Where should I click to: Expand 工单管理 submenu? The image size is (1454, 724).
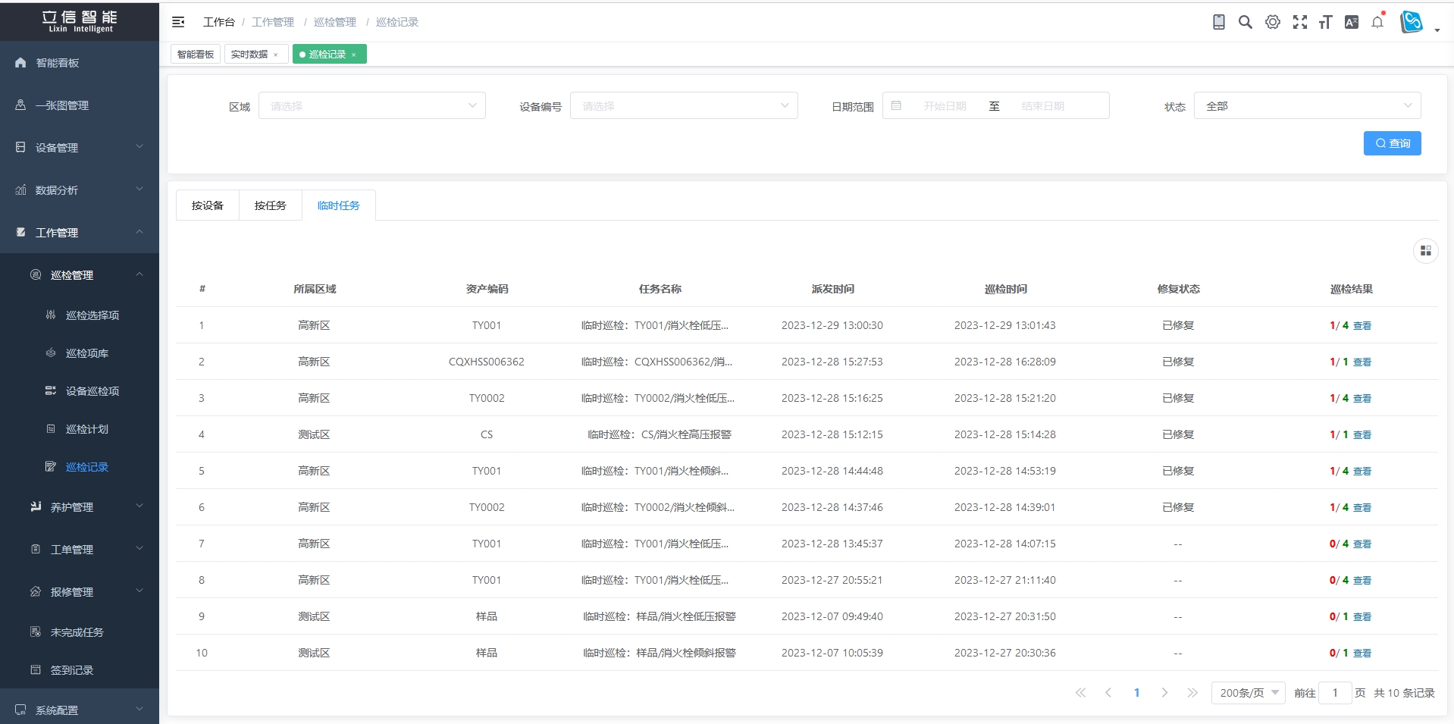tap(80, 549)
